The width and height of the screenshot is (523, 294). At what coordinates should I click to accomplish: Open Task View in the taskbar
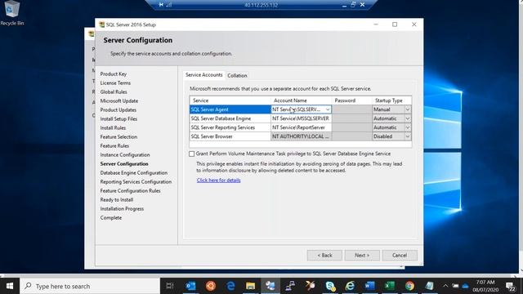170,286
